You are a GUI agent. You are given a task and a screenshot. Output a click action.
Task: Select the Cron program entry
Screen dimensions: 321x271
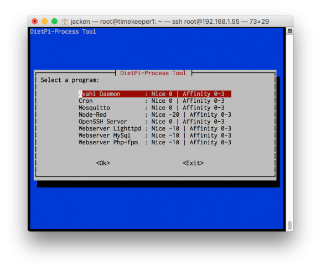tap(152, 101)
